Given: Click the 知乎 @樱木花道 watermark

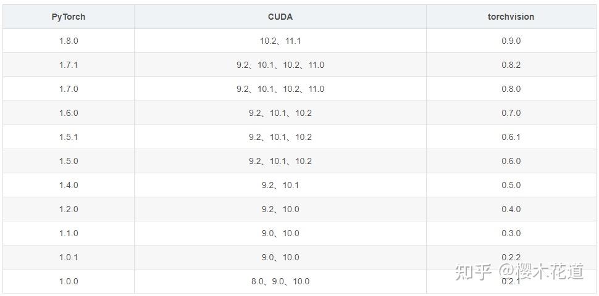Looking at the screenshot, I should pos(519,271).
